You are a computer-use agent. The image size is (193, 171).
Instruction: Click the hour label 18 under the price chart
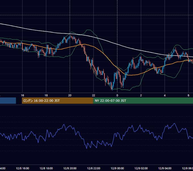[46, 95]
